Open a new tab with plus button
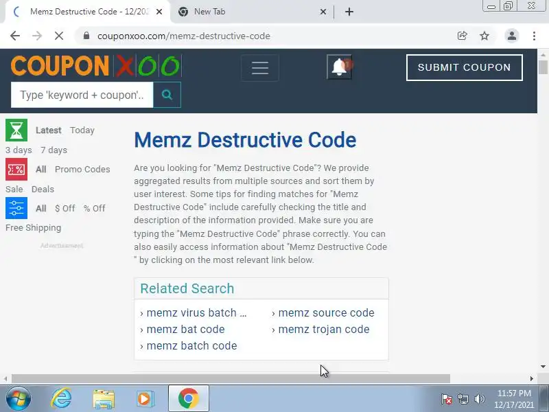The height and width of the screenshot is (412, 549). point(349,12)
